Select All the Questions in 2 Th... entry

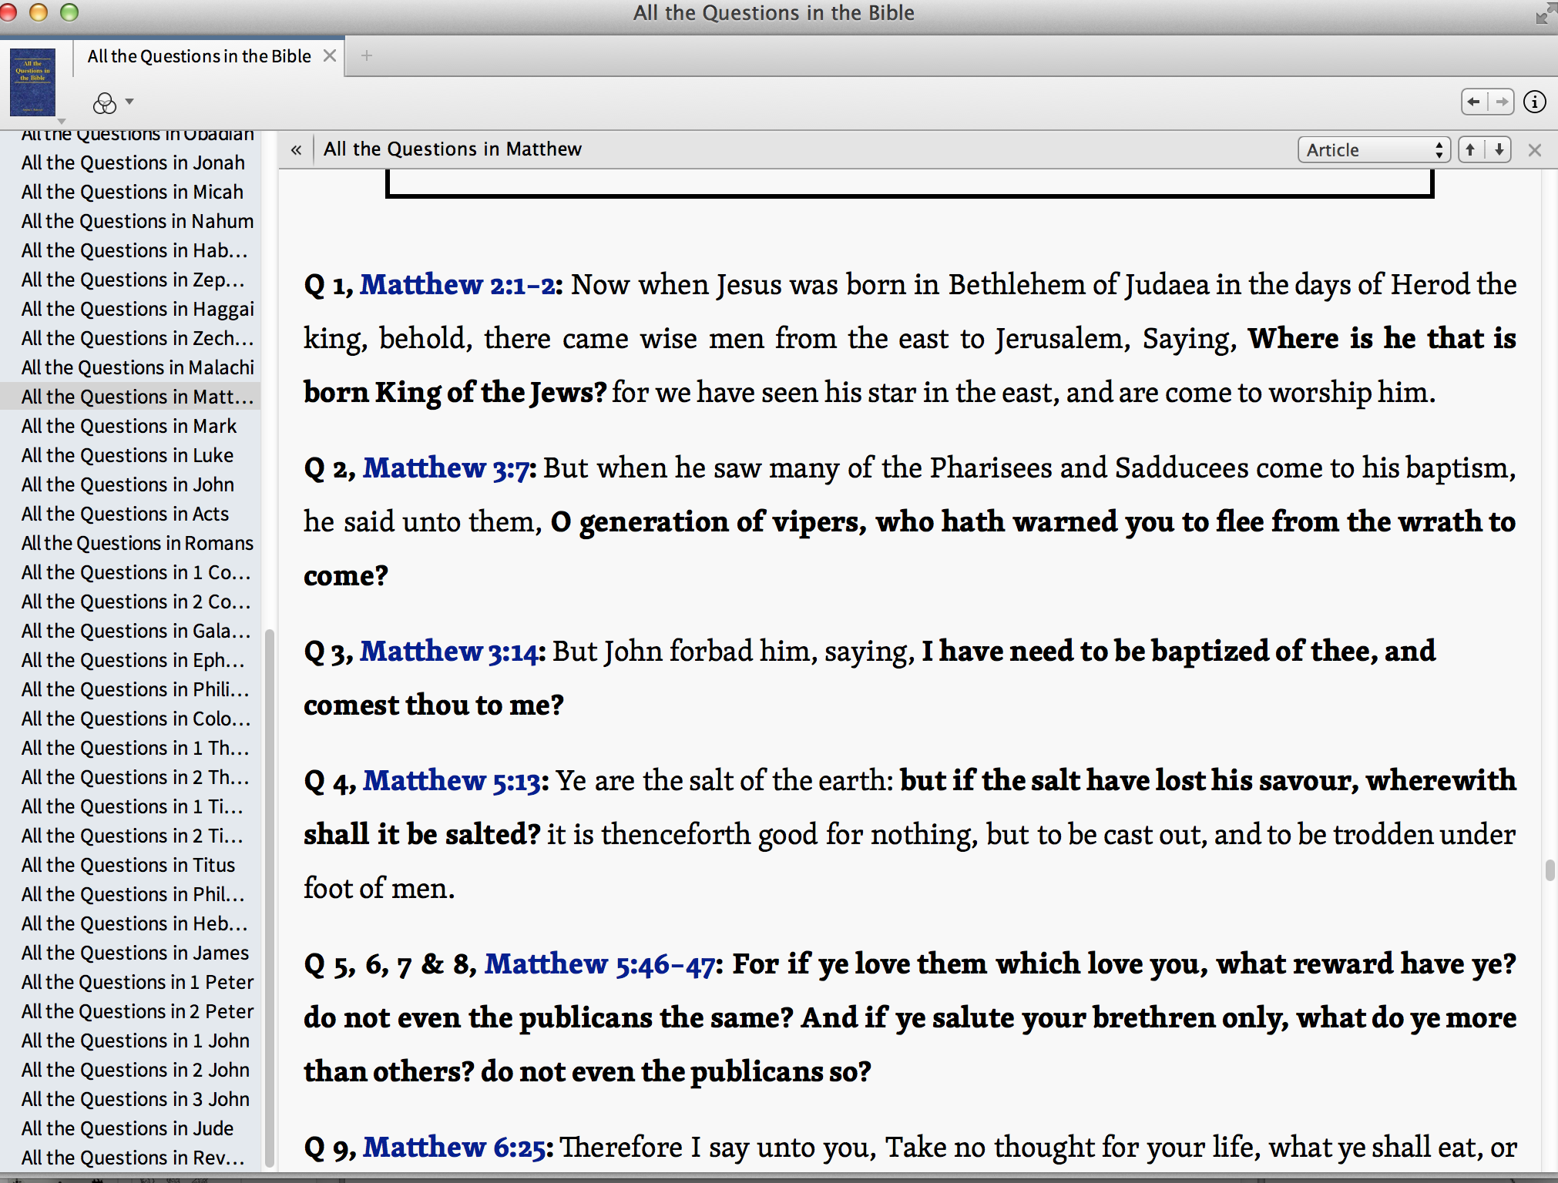135,777
